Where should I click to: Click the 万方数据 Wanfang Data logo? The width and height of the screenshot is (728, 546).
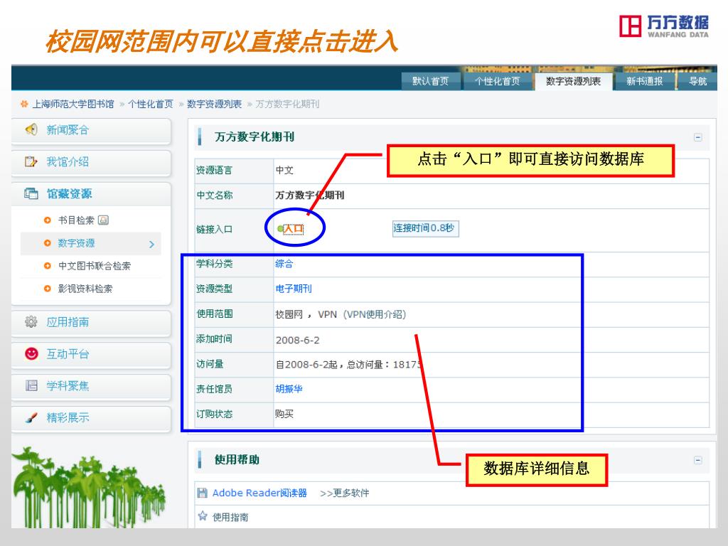click(664, 26)
